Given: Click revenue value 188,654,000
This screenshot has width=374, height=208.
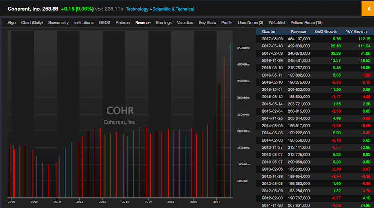Looking at the screenshot, I should [x=299, y=176].
